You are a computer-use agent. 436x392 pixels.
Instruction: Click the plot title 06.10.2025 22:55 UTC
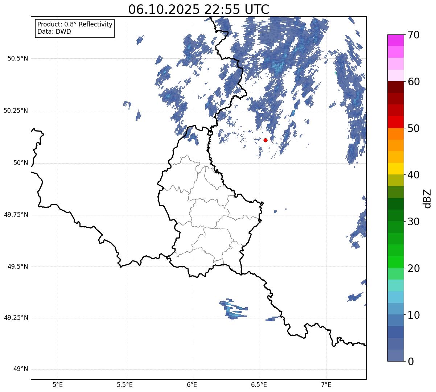coord(199,9)
